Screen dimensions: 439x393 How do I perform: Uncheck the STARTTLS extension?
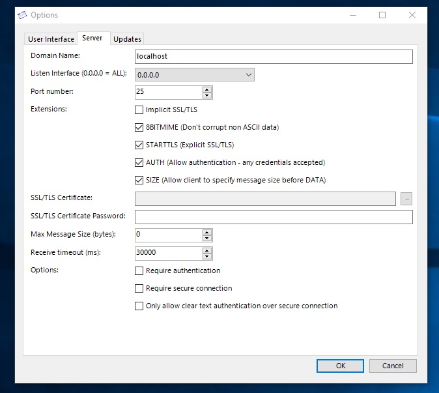[x=139, y=145]
